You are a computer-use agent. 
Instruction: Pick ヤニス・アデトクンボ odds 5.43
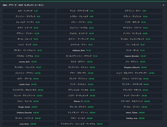point(82,11)
